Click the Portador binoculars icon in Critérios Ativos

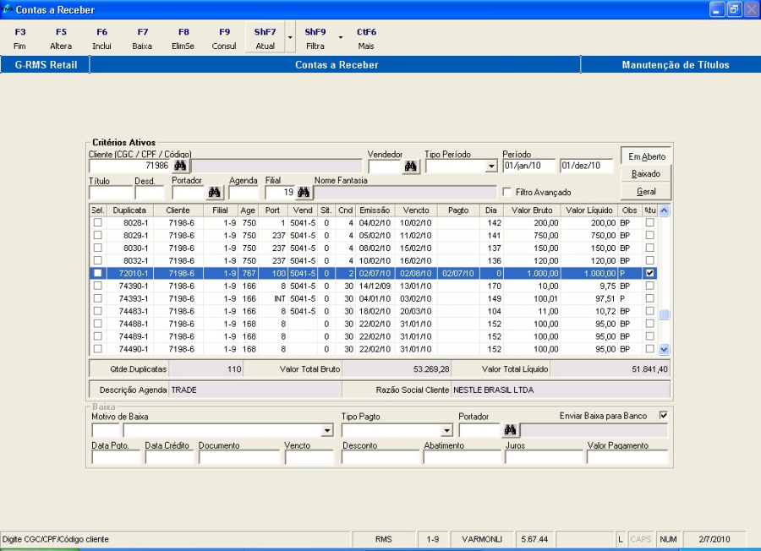click(x=216, y=192)
